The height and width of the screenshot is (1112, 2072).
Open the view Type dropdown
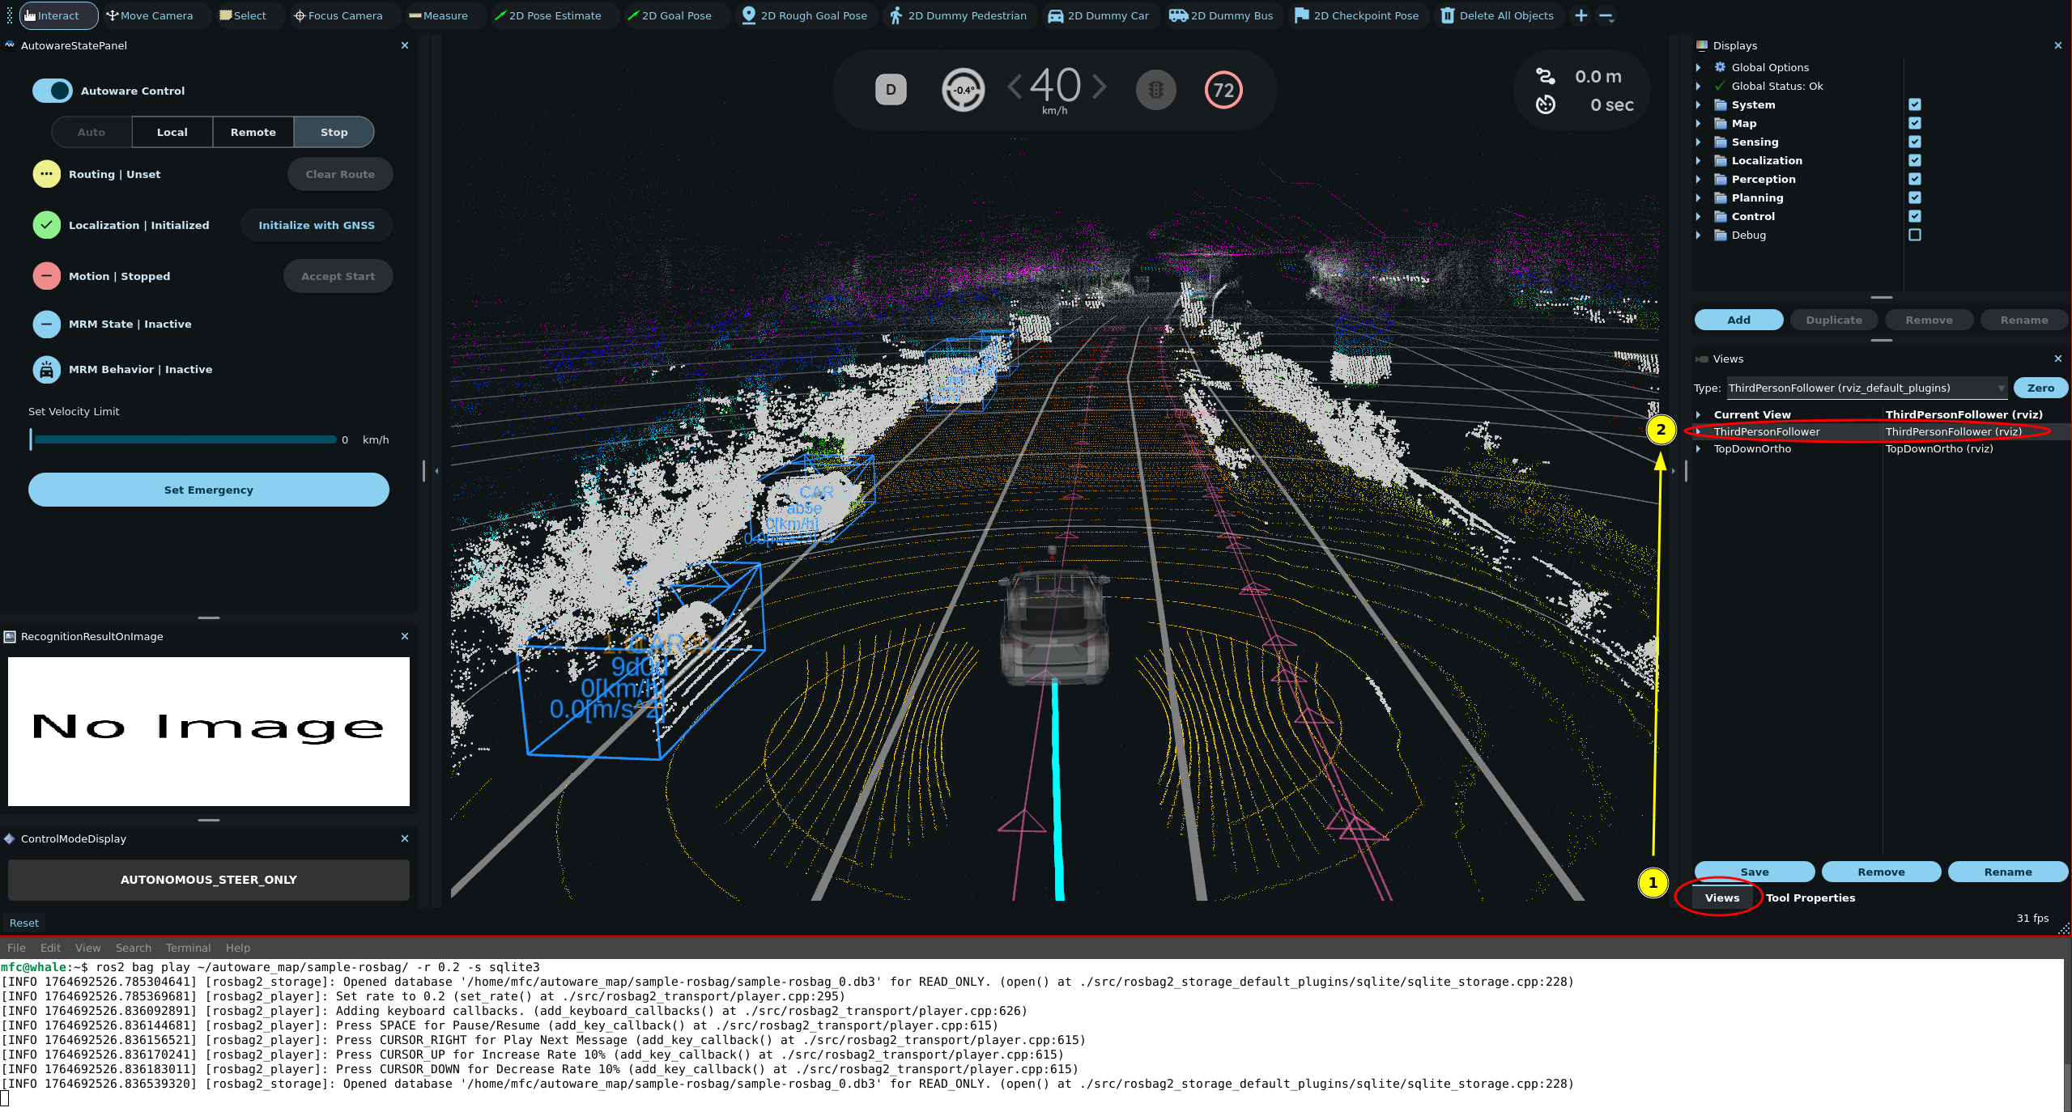coord(1866,388)
